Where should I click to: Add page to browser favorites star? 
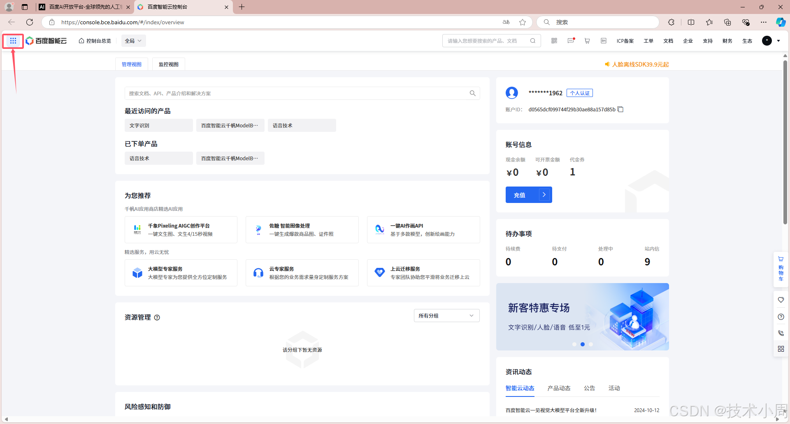point(523,22)
